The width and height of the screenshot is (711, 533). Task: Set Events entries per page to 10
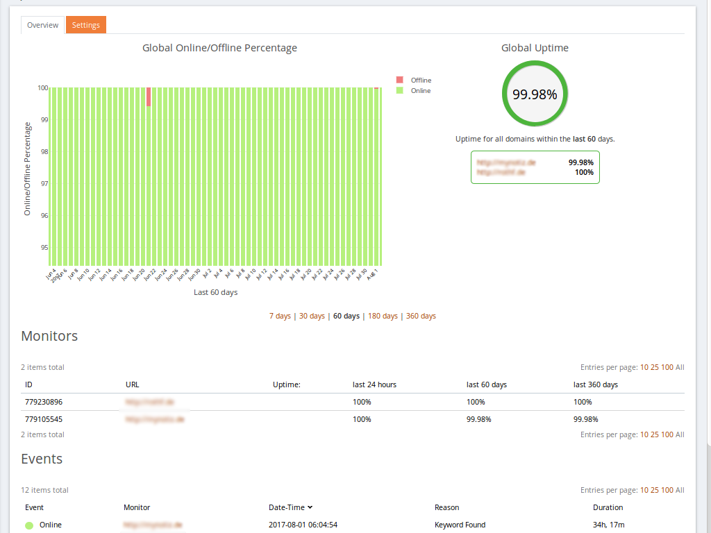(x=644, y=490)
